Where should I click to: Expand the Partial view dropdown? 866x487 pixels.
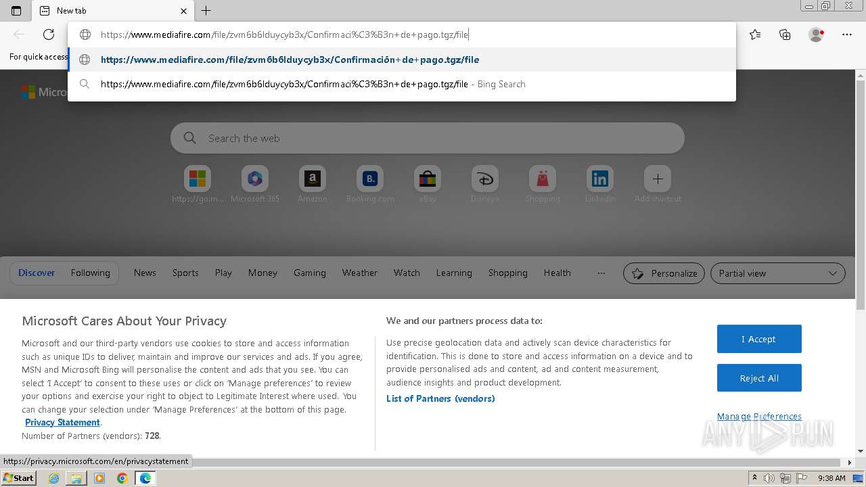(x=778, y=273)
